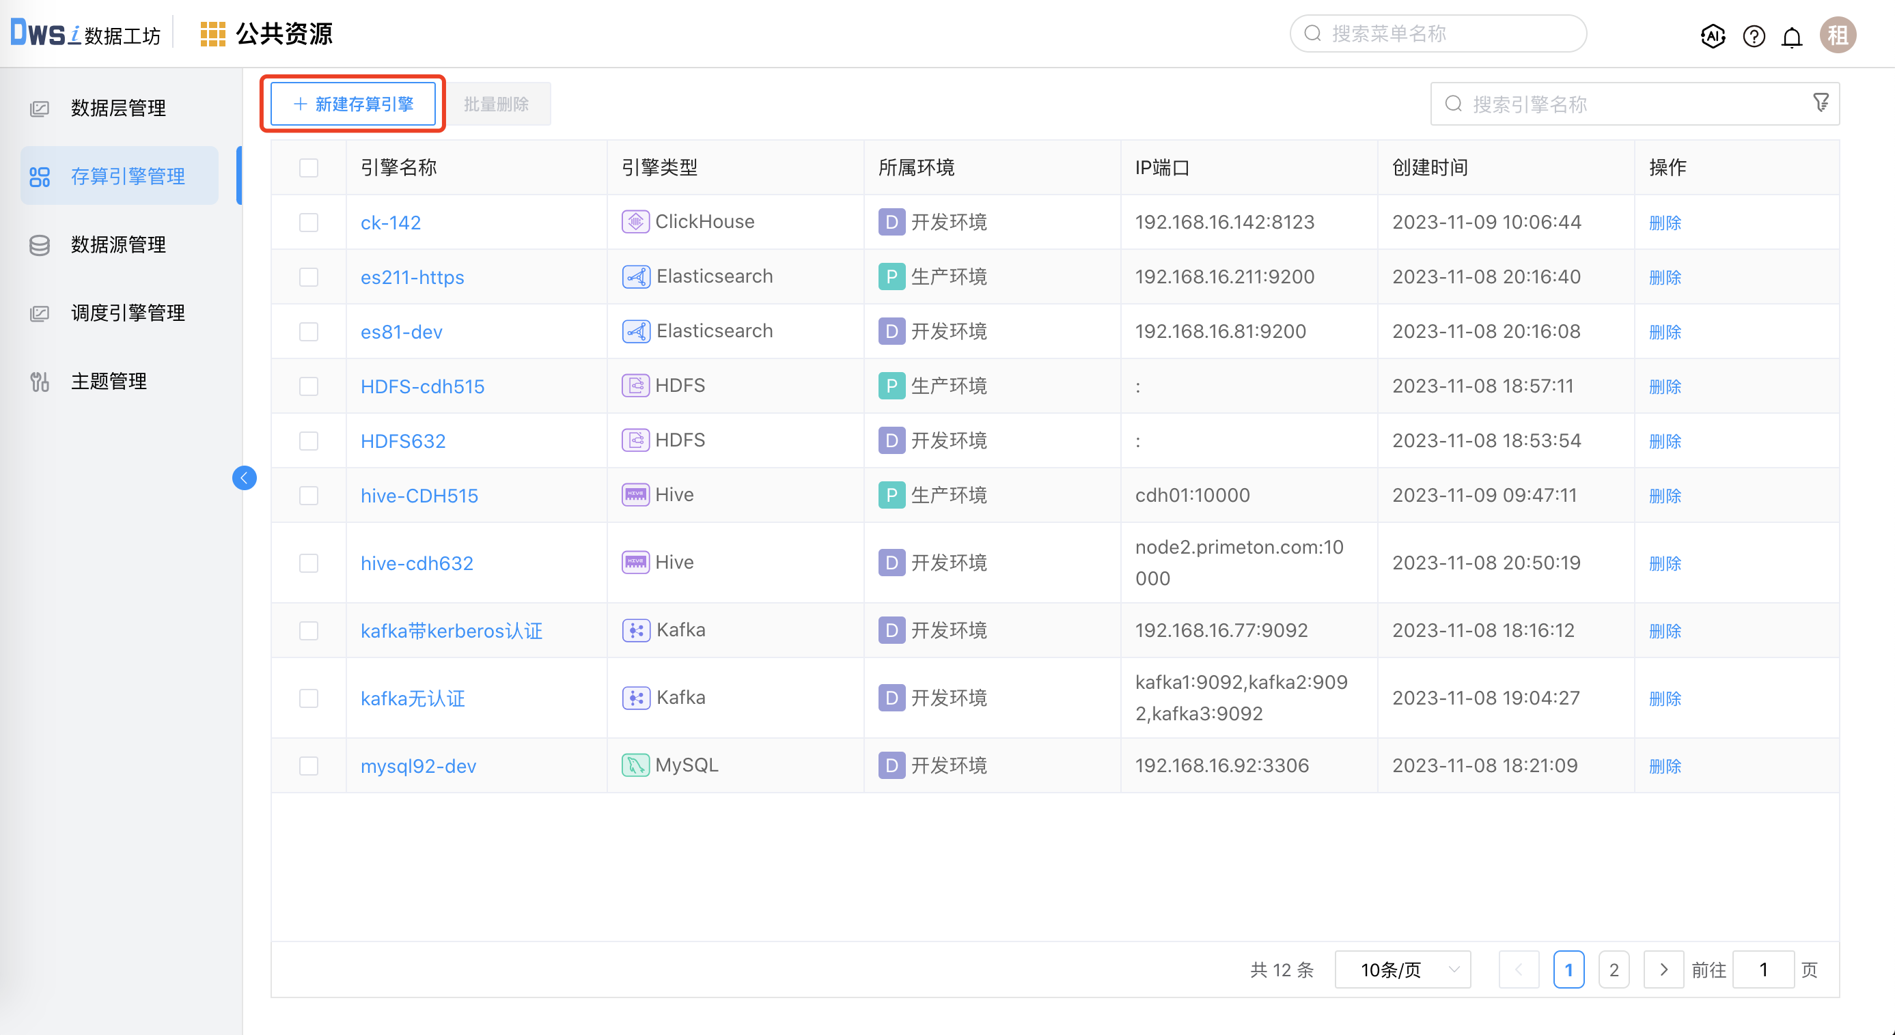The height and width of the screenshot is (1035, 1895).
Task: Open 调度引擎管理 in the sidebar
Action: [127, 313]
